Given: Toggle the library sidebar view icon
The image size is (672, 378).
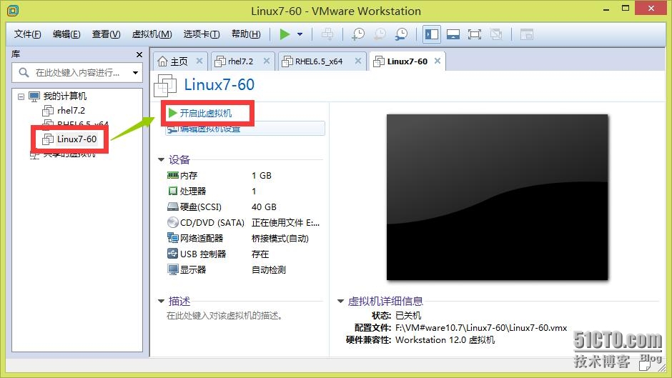Looking at the screenshot, I should click(432, 34).
